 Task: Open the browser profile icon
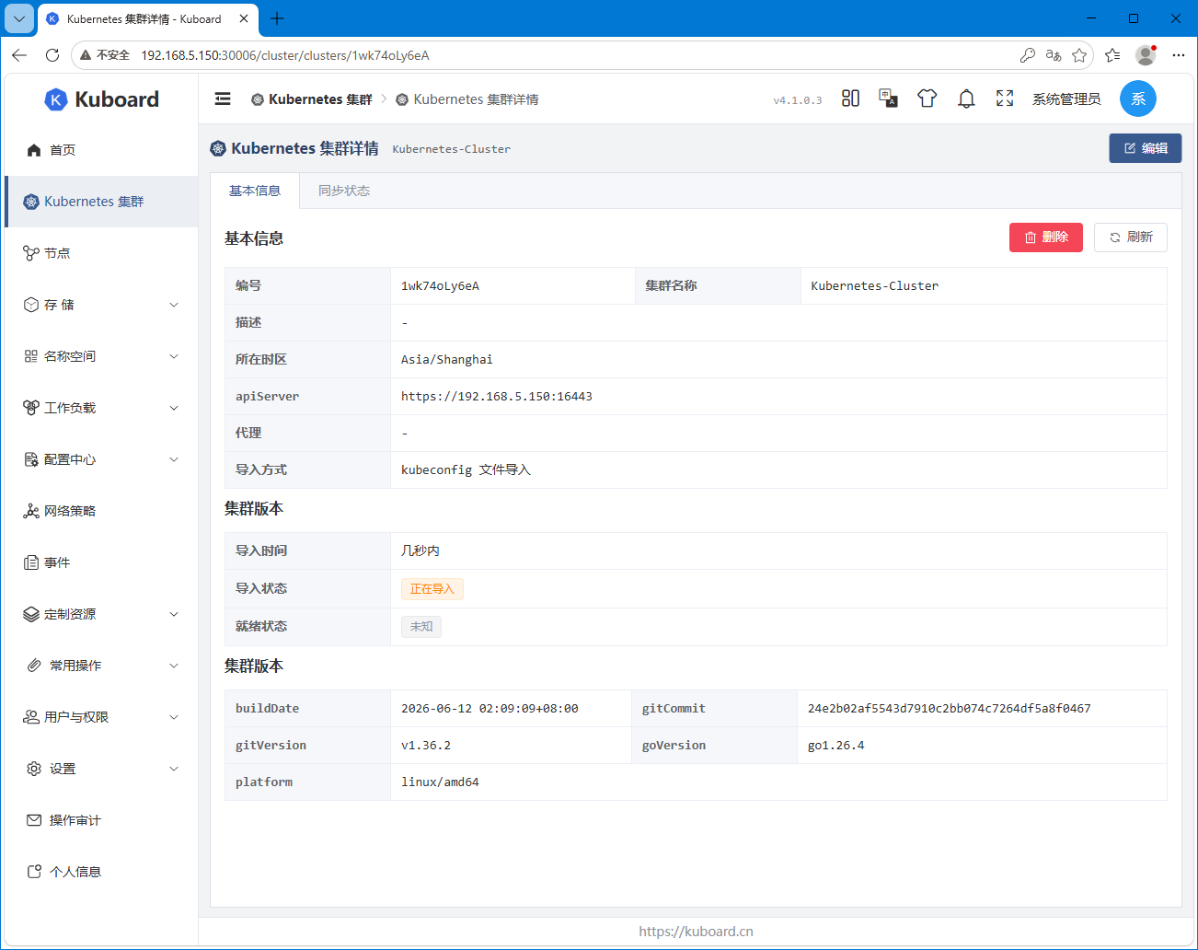tap(1146, 55)
